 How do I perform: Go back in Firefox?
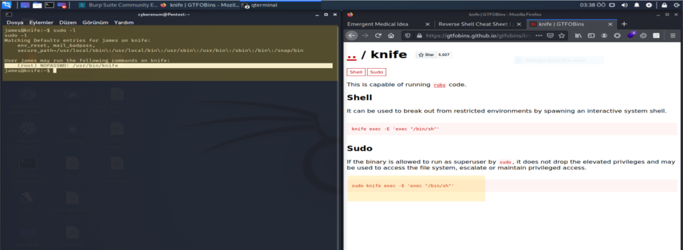point(352,35)
